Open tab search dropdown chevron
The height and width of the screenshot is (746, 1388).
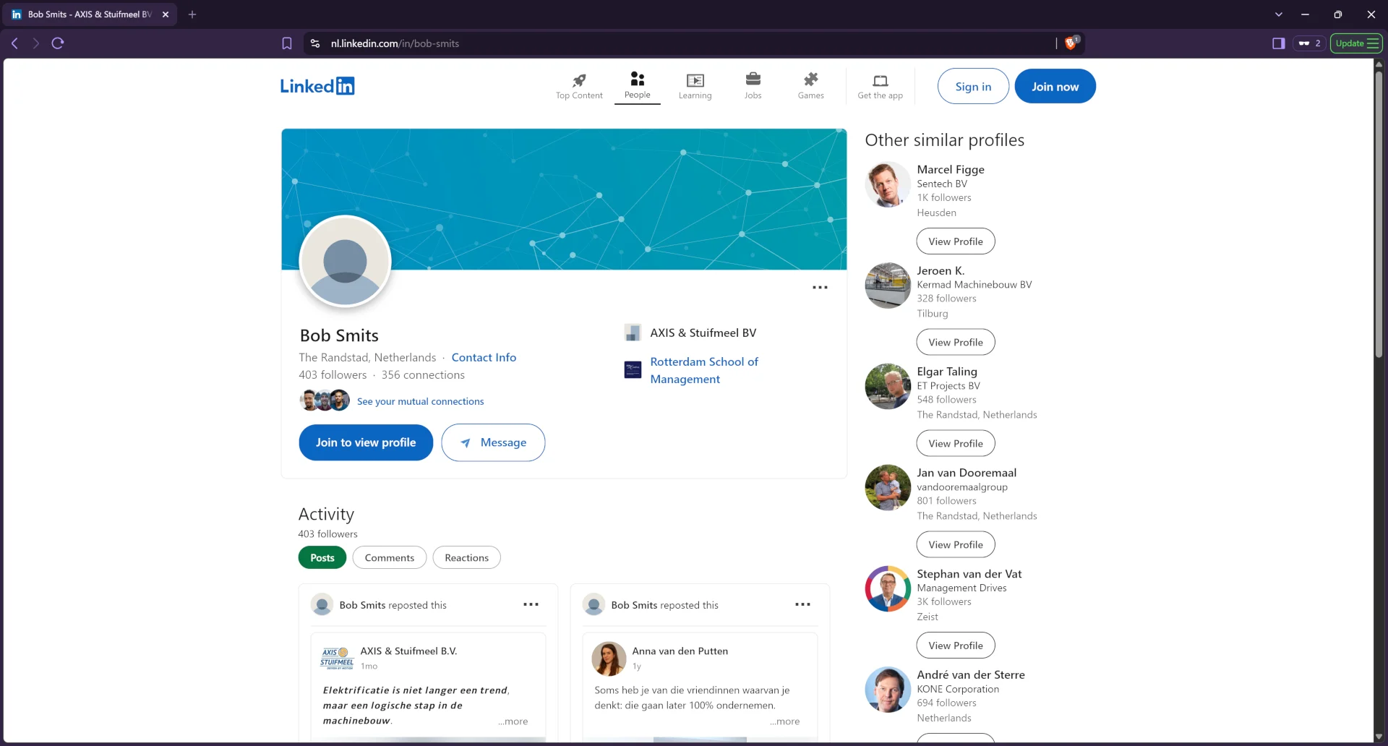point(1279,14)
